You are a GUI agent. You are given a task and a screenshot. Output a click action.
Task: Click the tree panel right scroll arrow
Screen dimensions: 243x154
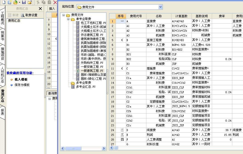pyautogui.click(x=104, y=149)
